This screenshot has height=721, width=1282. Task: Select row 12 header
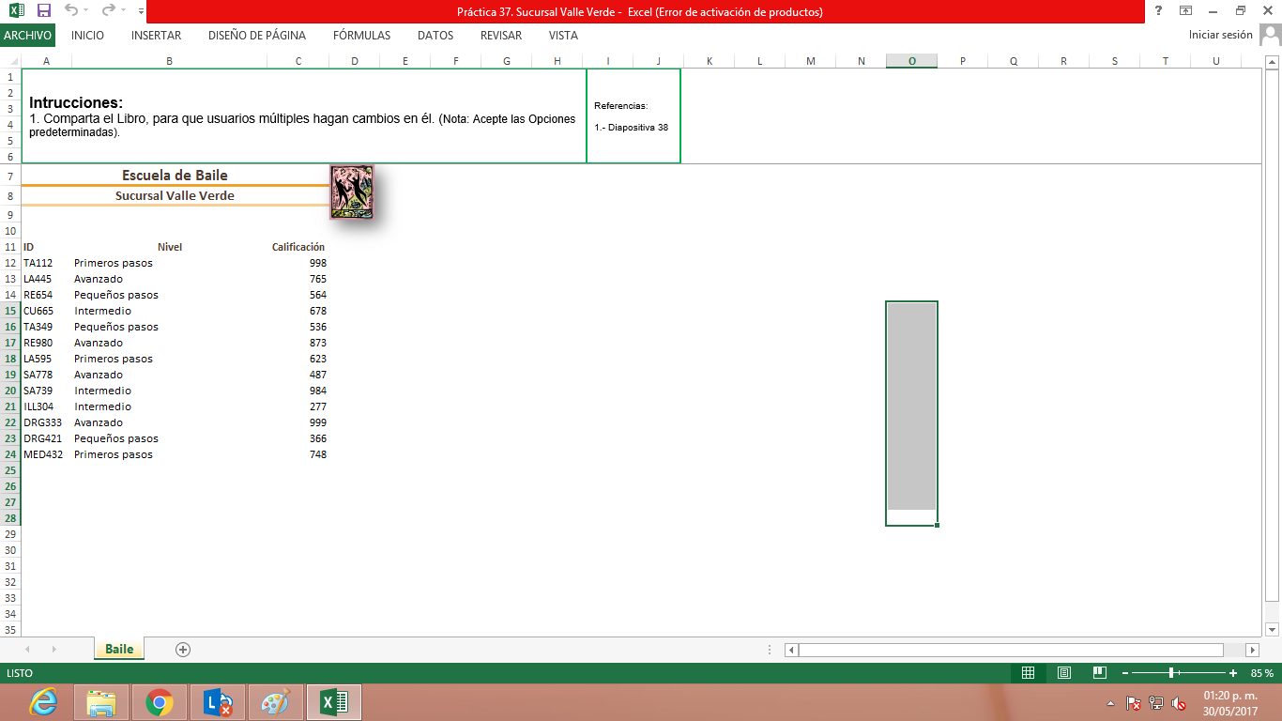10,263
